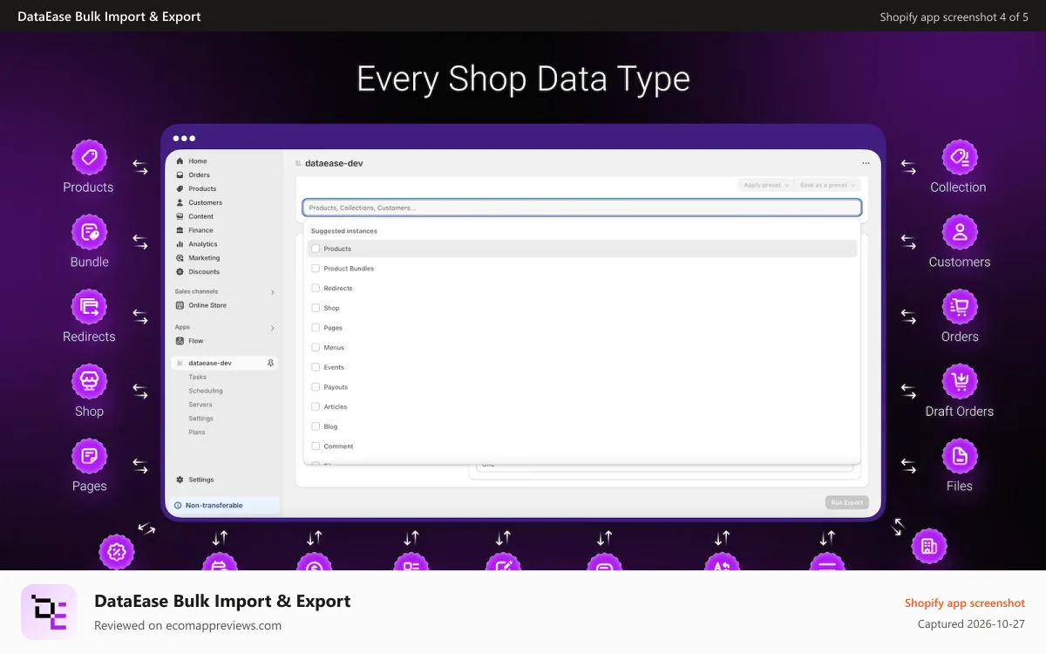Expand the Apps section chevron

pos(272,328)
